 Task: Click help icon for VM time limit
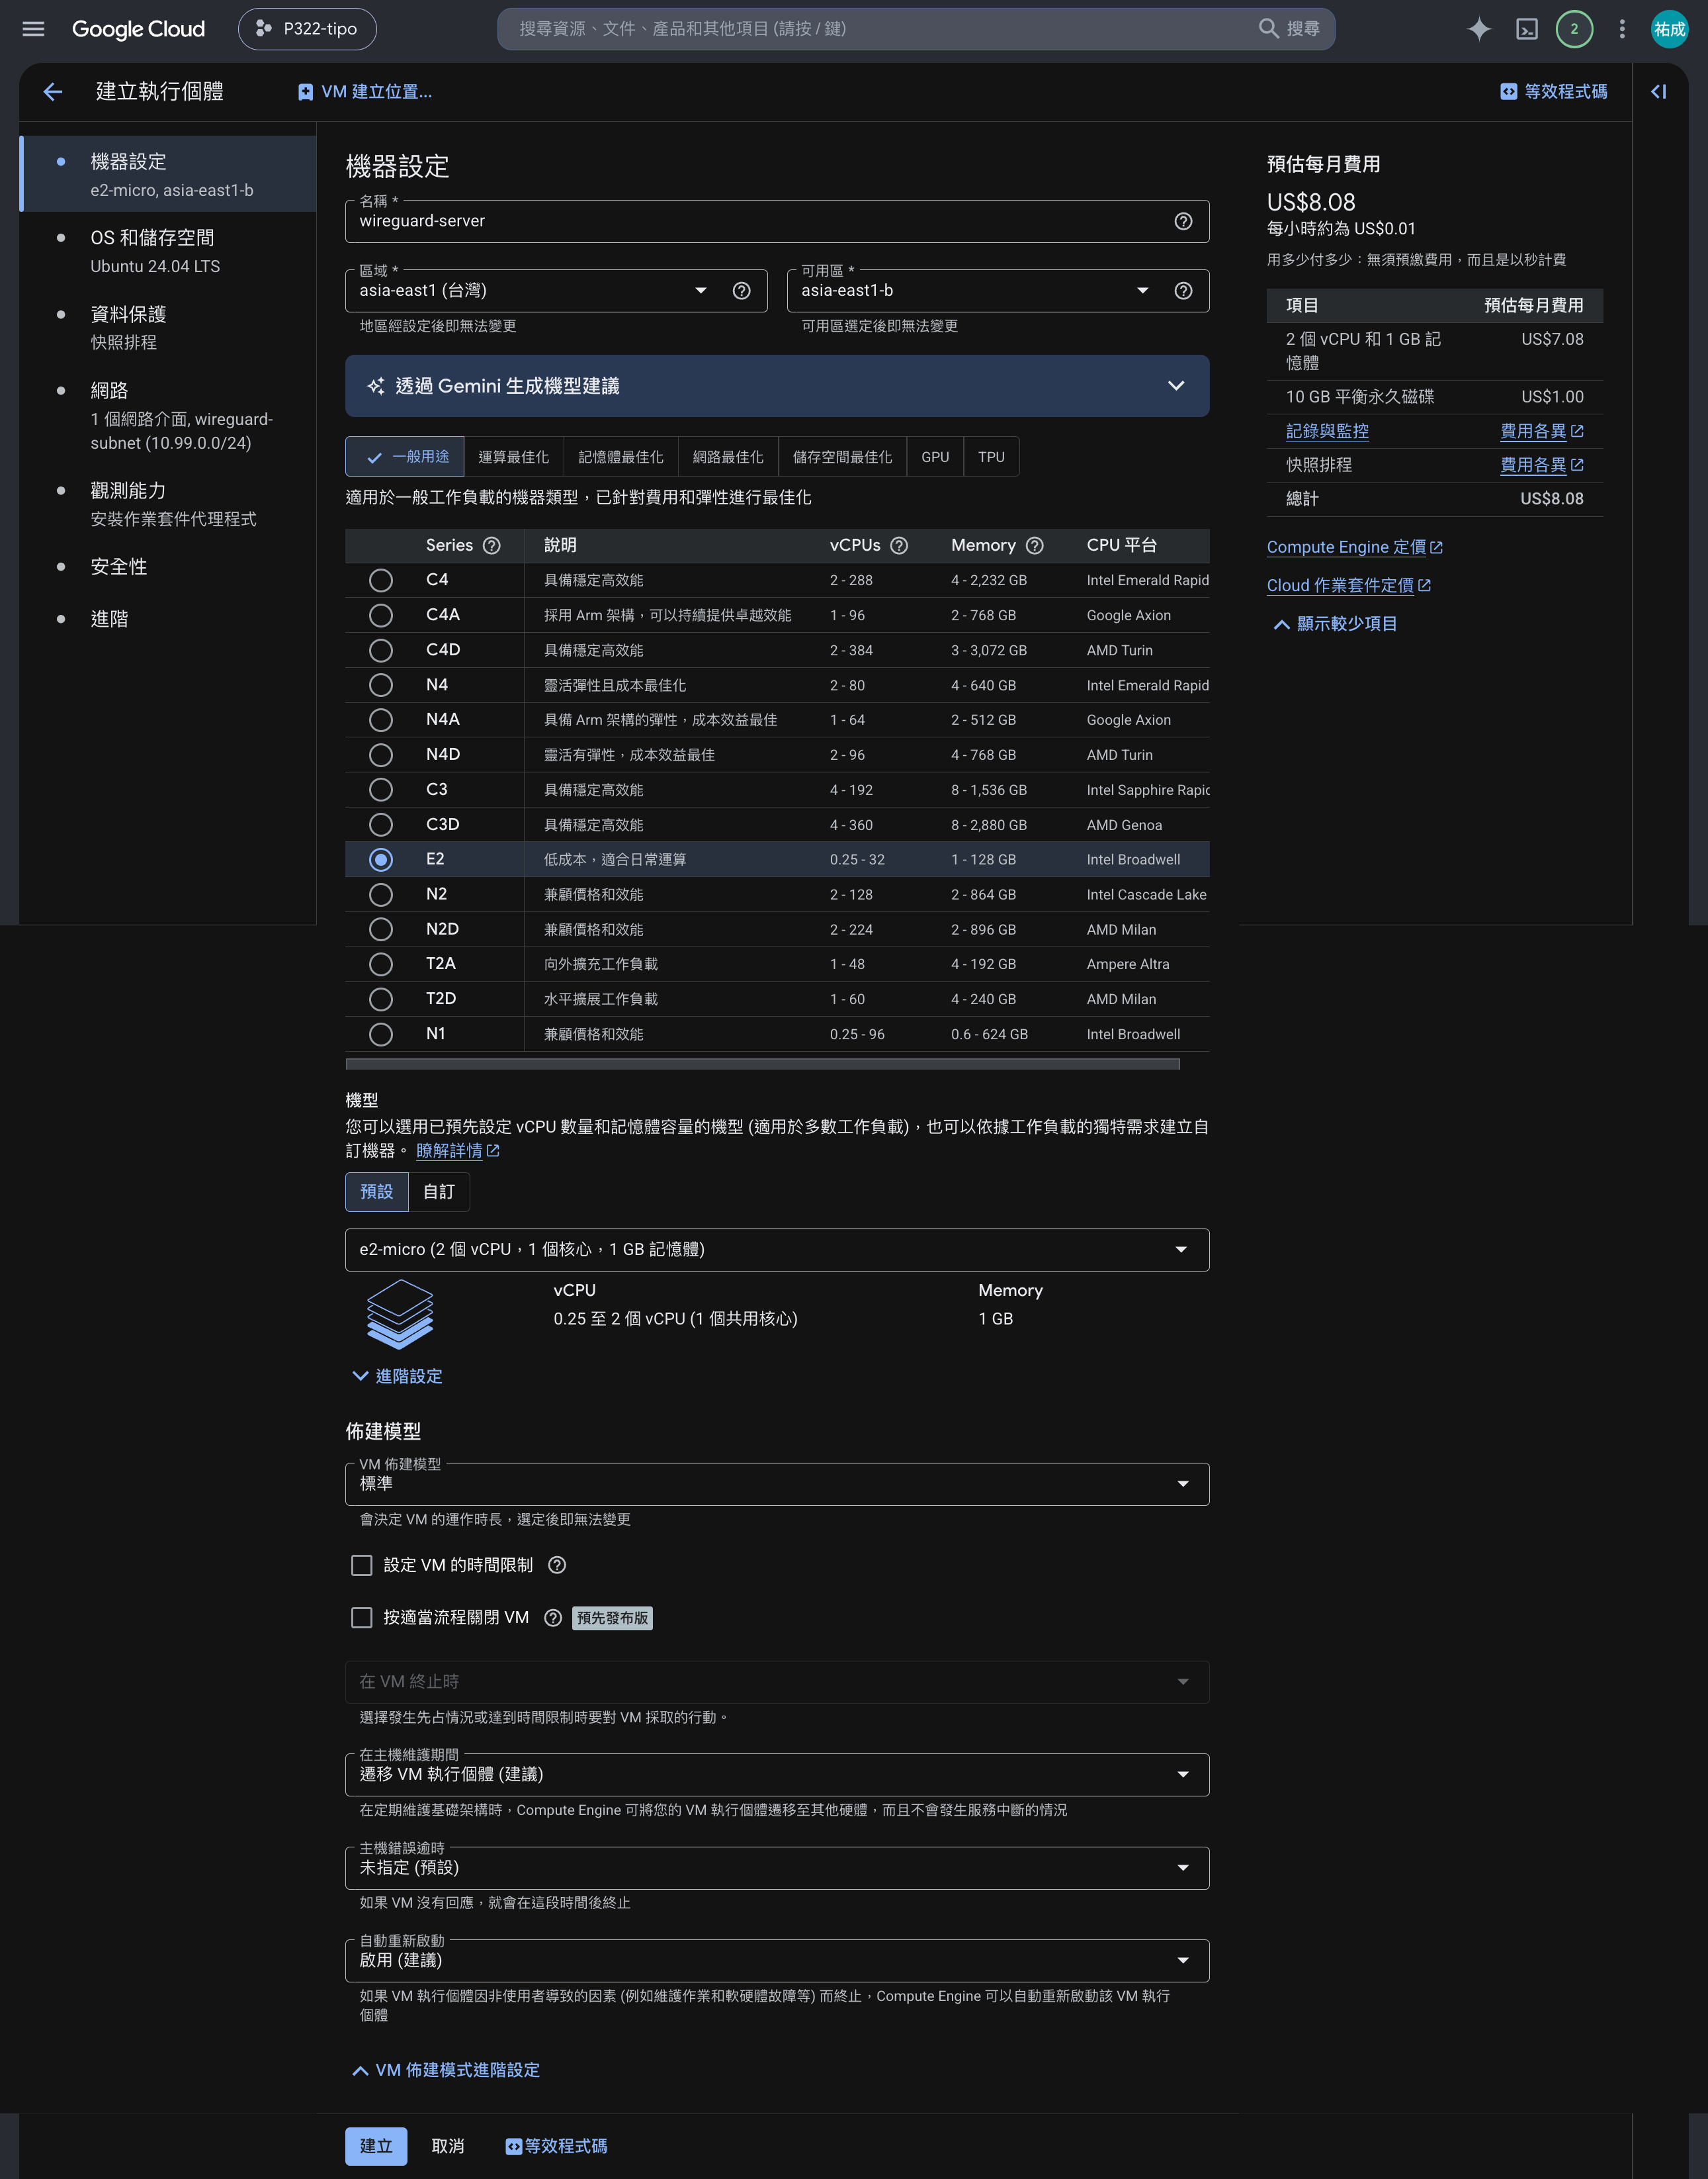[x=557, y=1565]
